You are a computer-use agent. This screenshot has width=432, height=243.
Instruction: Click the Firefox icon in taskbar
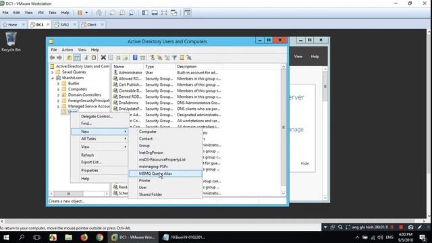84,237
